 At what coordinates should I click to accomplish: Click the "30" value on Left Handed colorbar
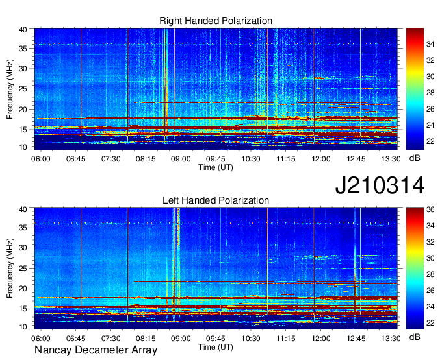[x=430, y=258]
